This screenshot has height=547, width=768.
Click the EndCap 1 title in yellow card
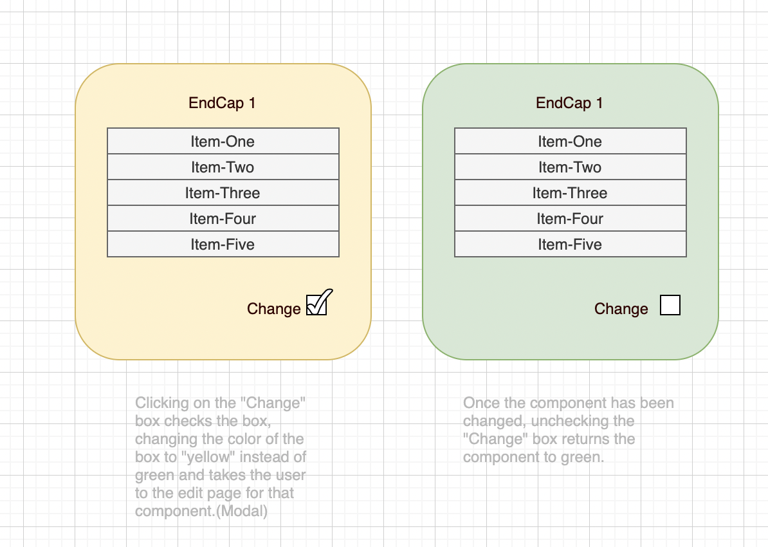(222, 103)
